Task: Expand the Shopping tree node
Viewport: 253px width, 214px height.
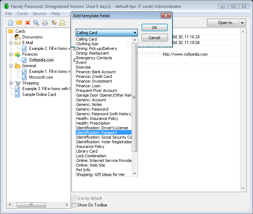Action: coord(11,83)
